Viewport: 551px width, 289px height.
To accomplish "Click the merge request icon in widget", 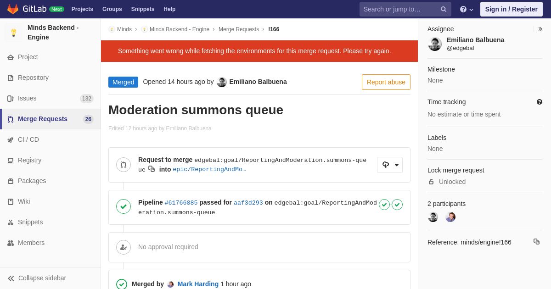I will click(124, 165).
